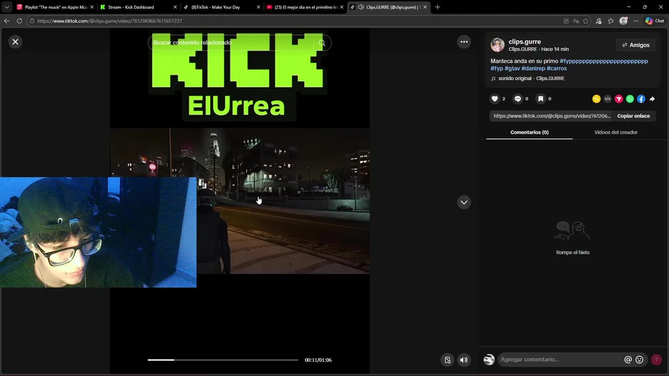Insert a mention with @ icon
Viewport: 669px width, 376px height.
628,359
